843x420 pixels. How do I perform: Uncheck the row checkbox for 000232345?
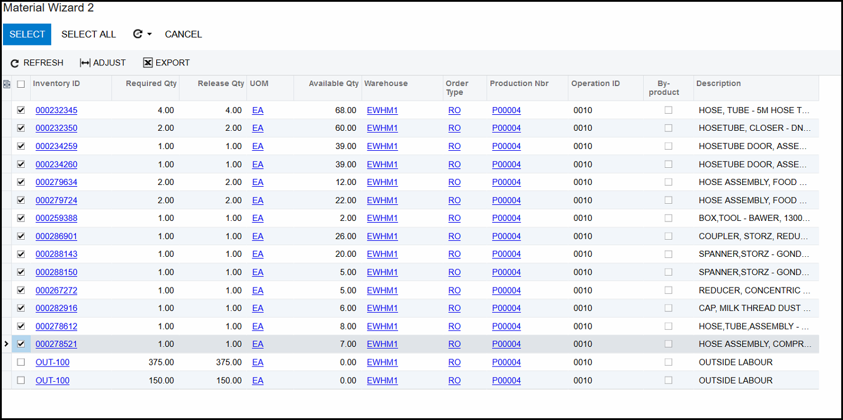click(x=21, y=110)
